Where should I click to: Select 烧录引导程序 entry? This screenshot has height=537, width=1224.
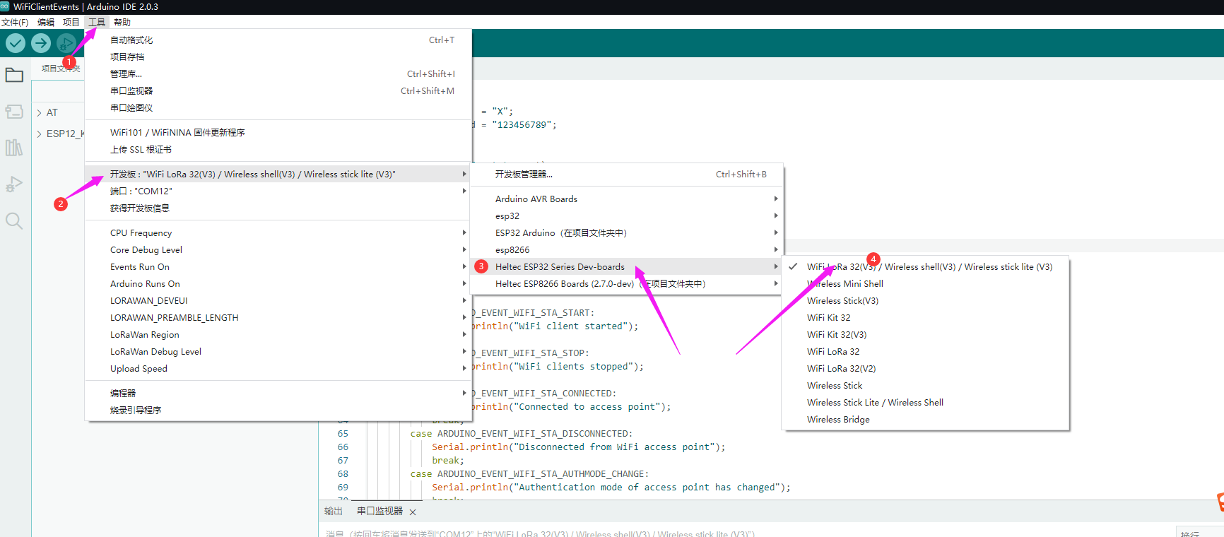coord(278,411)
